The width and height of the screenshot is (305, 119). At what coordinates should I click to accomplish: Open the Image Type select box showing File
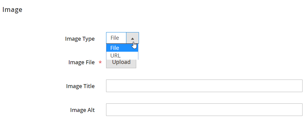pyautogui.click(x=123, y=38)
